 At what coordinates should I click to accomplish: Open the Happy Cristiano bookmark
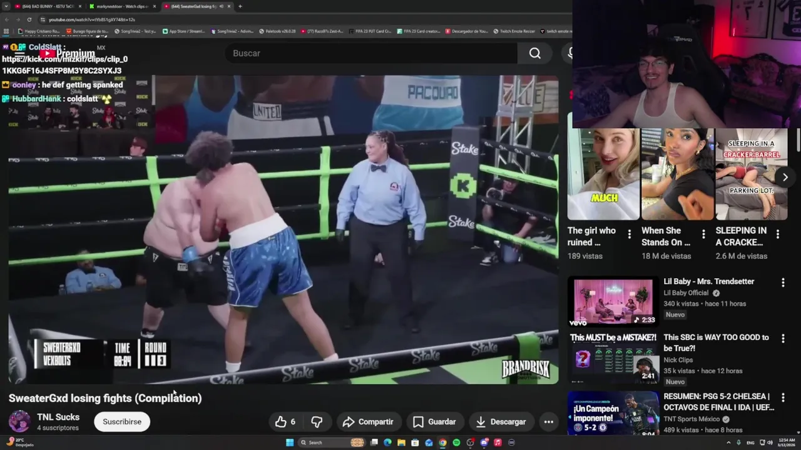point(39,31)
